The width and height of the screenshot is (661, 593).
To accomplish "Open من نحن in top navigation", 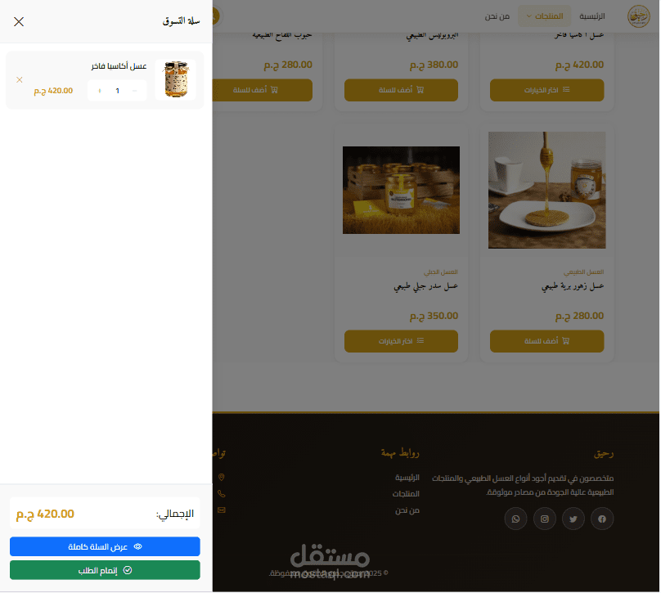I will 497,16.
